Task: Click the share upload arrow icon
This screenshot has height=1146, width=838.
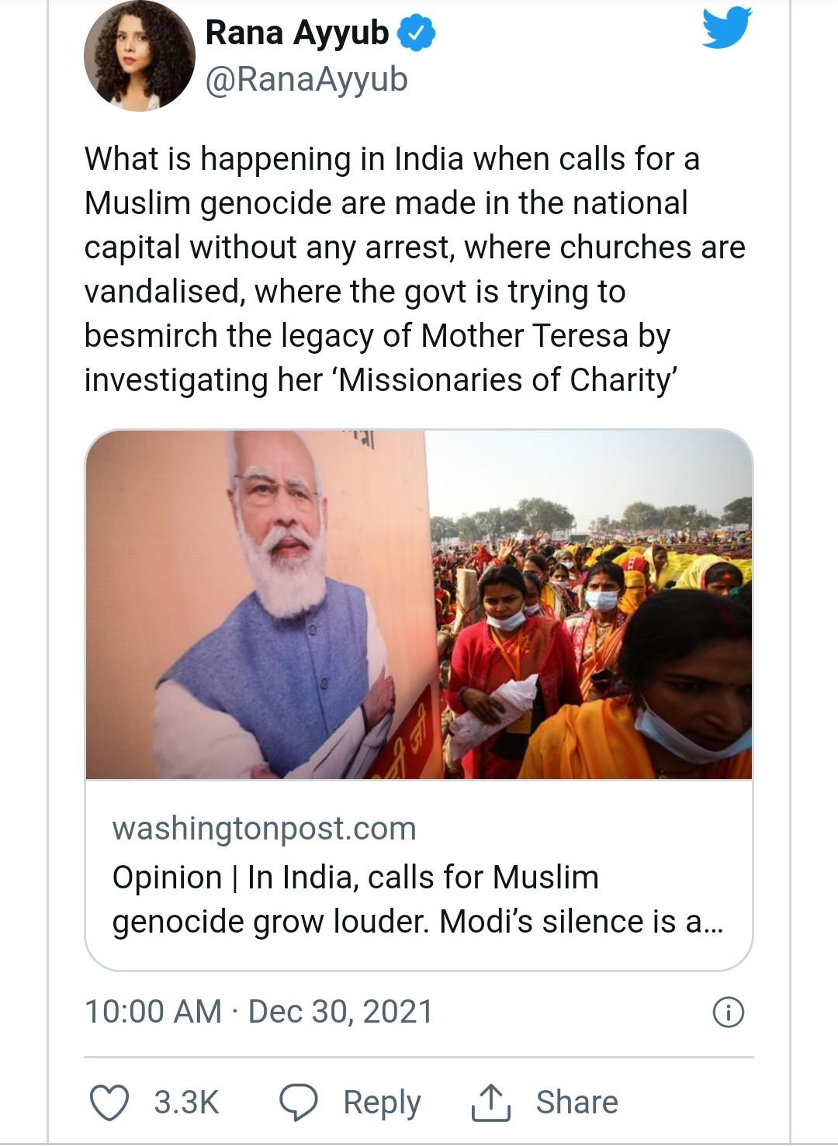Action: 490,1103
